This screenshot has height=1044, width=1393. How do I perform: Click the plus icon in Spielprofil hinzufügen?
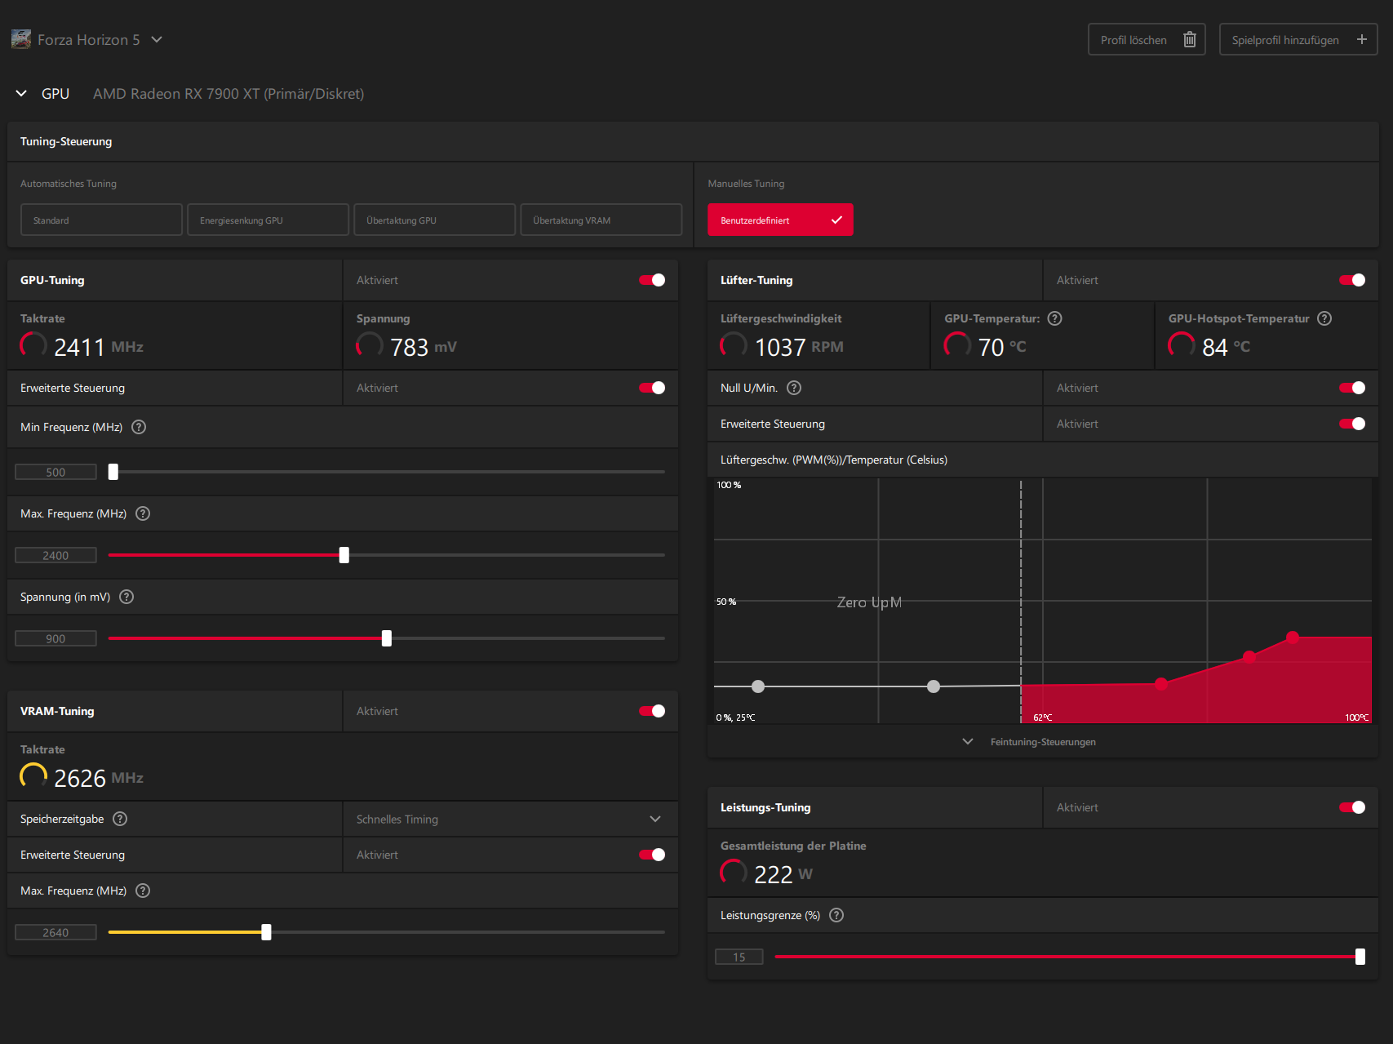pos(1362,39)
